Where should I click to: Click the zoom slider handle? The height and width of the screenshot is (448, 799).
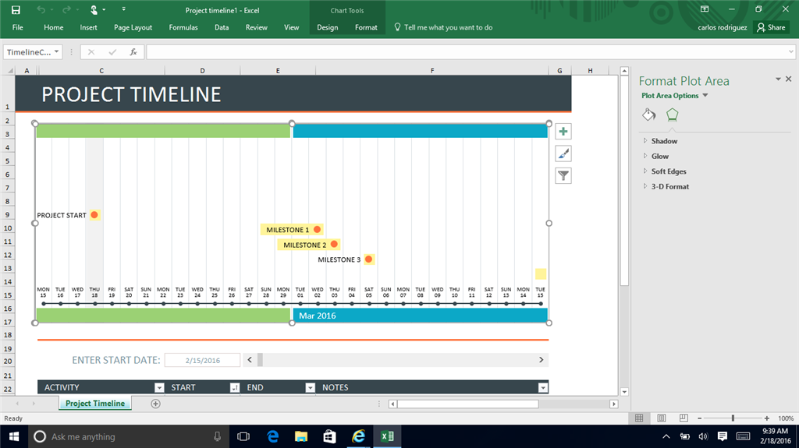coord(733,418)
